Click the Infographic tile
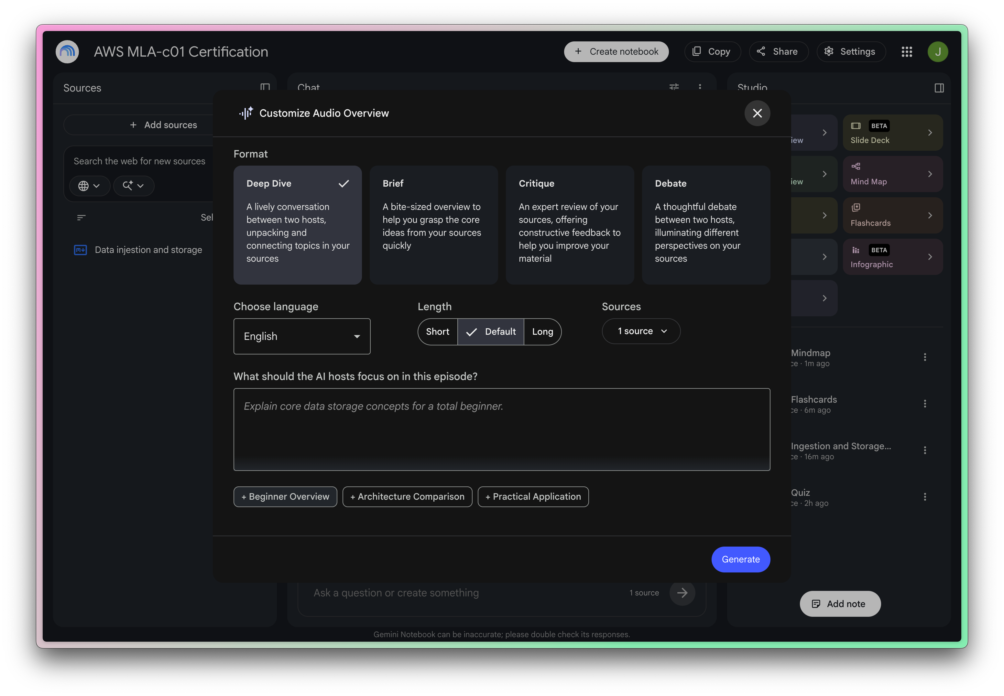The width and height of the screenshot is (1004, 696). 892,257
